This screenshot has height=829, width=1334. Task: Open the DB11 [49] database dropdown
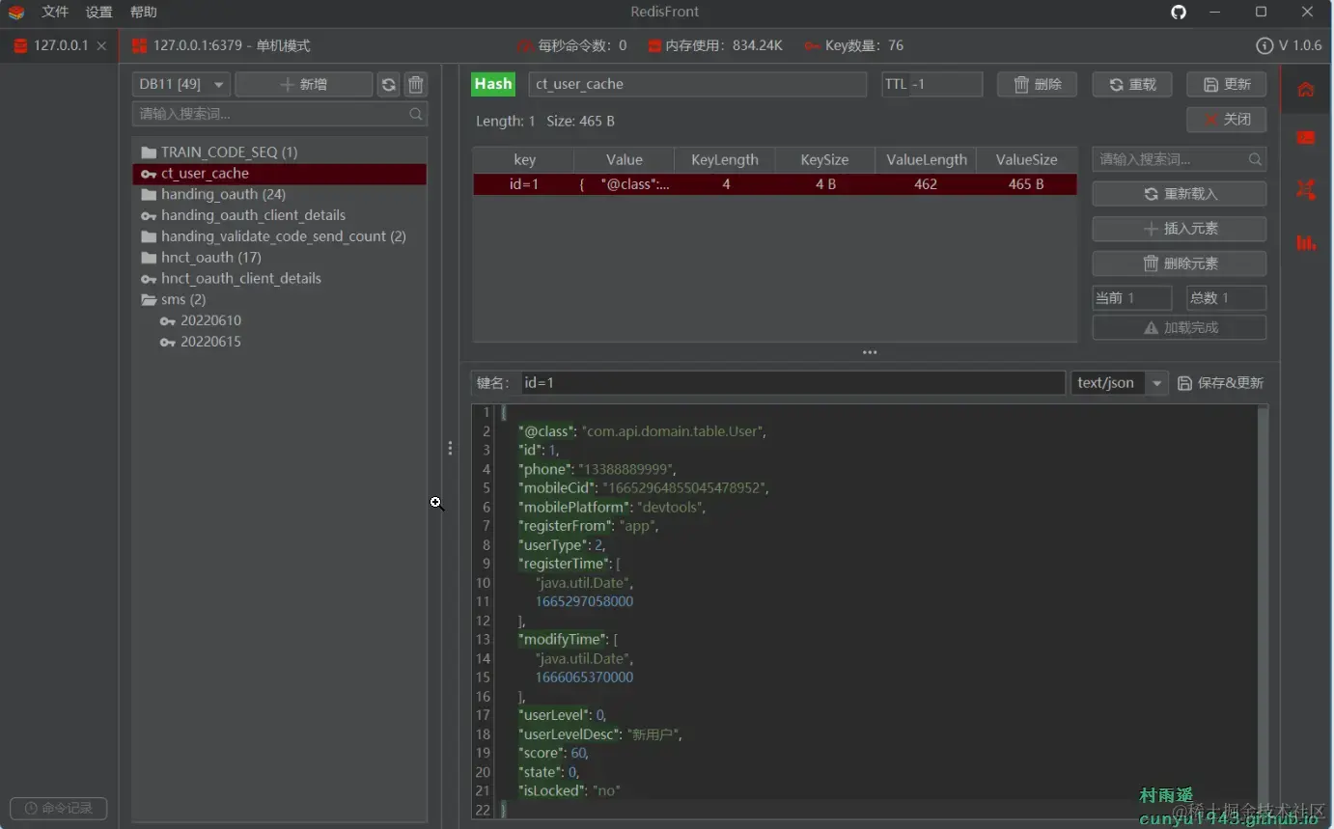point(181,85)
